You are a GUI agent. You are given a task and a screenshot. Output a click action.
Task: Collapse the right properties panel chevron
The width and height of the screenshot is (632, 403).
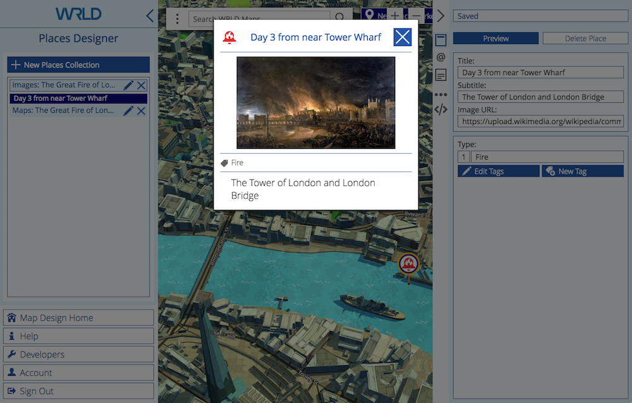pyautogui.click(x=441, y=16)
